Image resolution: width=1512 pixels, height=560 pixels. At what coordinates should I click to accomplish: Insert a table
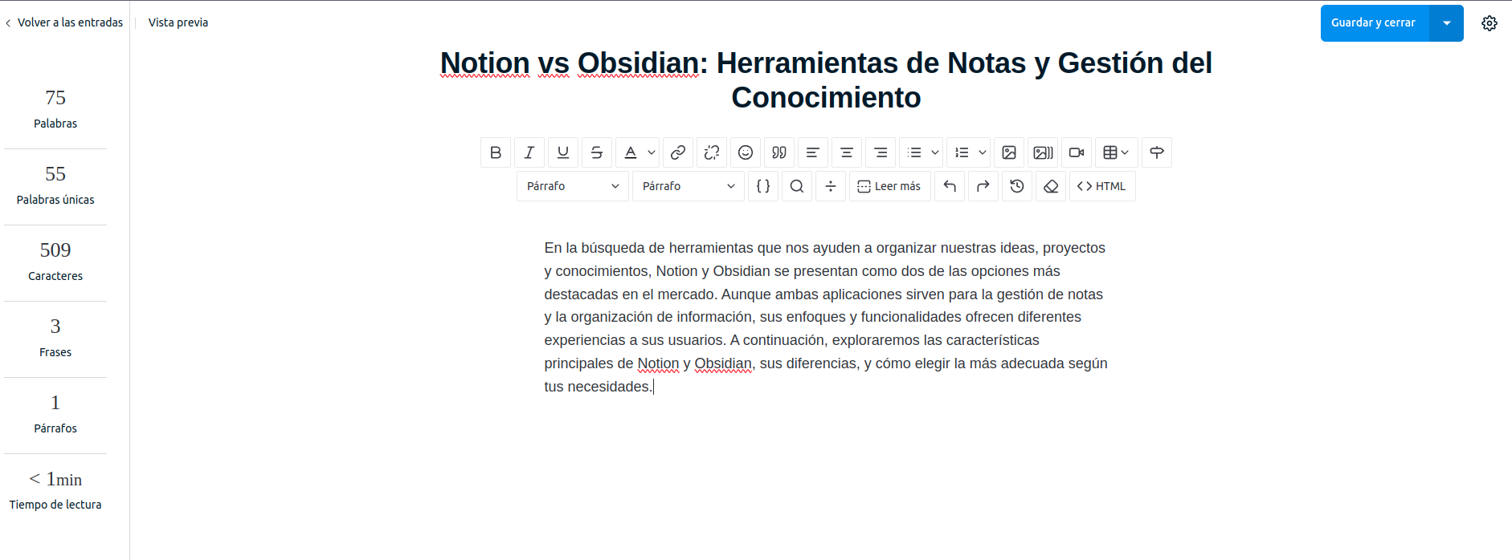click(1110, 152)
